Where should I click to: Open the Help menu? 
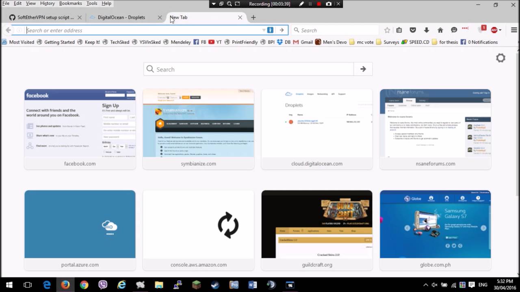(106, 3)
